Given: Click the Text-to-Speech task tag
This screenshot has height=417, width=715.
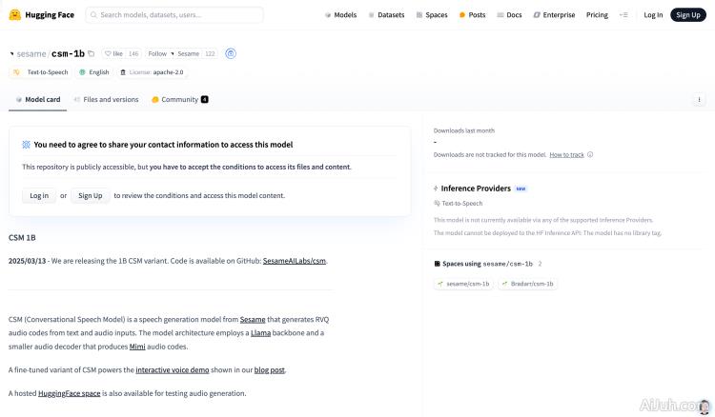Looking at the screenshot, I should 40,72.
